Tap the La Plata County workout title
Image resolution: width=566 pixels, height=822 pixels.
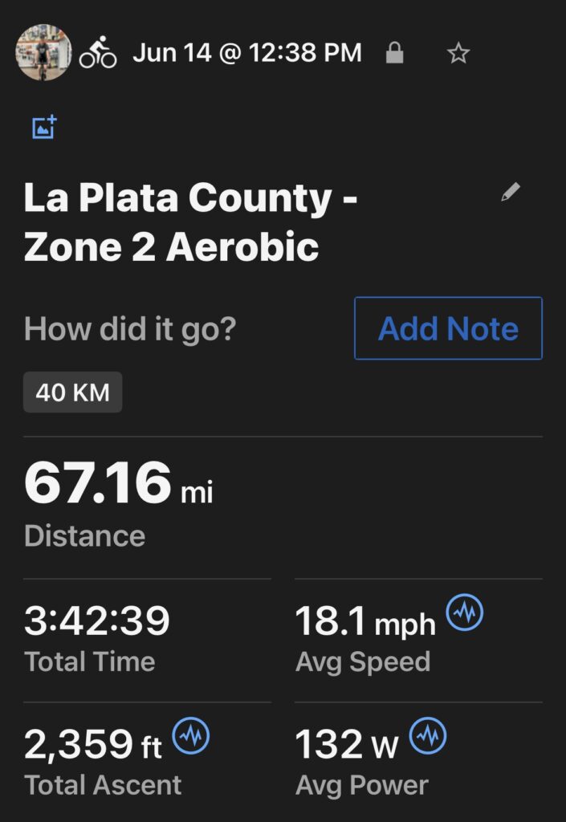click(x=191, y=222)
